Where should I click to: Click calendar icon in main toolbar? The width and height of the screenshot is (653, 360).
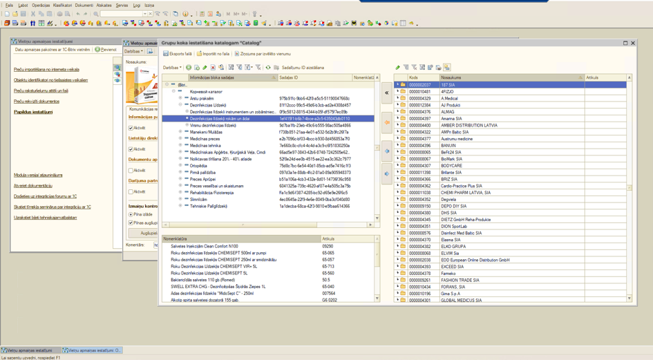click(210, 14)
